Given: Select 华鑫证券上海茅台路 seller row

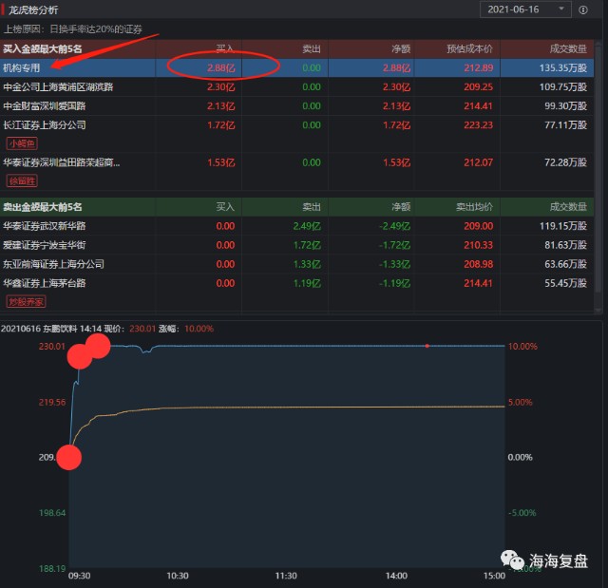Looking at the screenshot, I should pyautogui.click(x=296, y=283).
